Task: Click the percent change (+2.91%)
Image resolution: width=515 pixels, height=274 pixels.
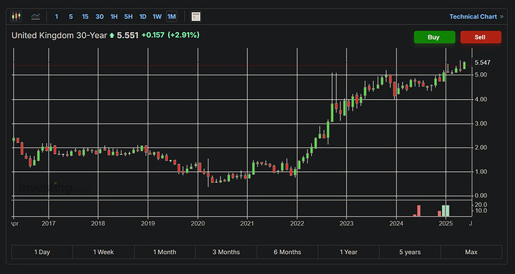Action: pos(184,35)
